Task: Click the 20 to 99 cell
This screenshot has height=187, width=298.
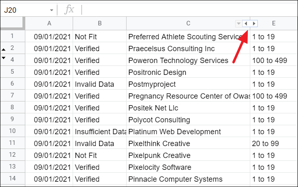Action: tap(274, 143)
